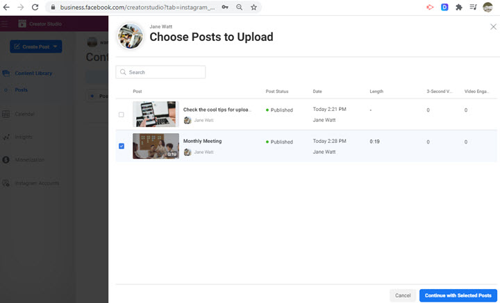Check the 'Check the cool tips' post checkbox
The width and height of the screenshot is (500, 303).
coord(122,114)
